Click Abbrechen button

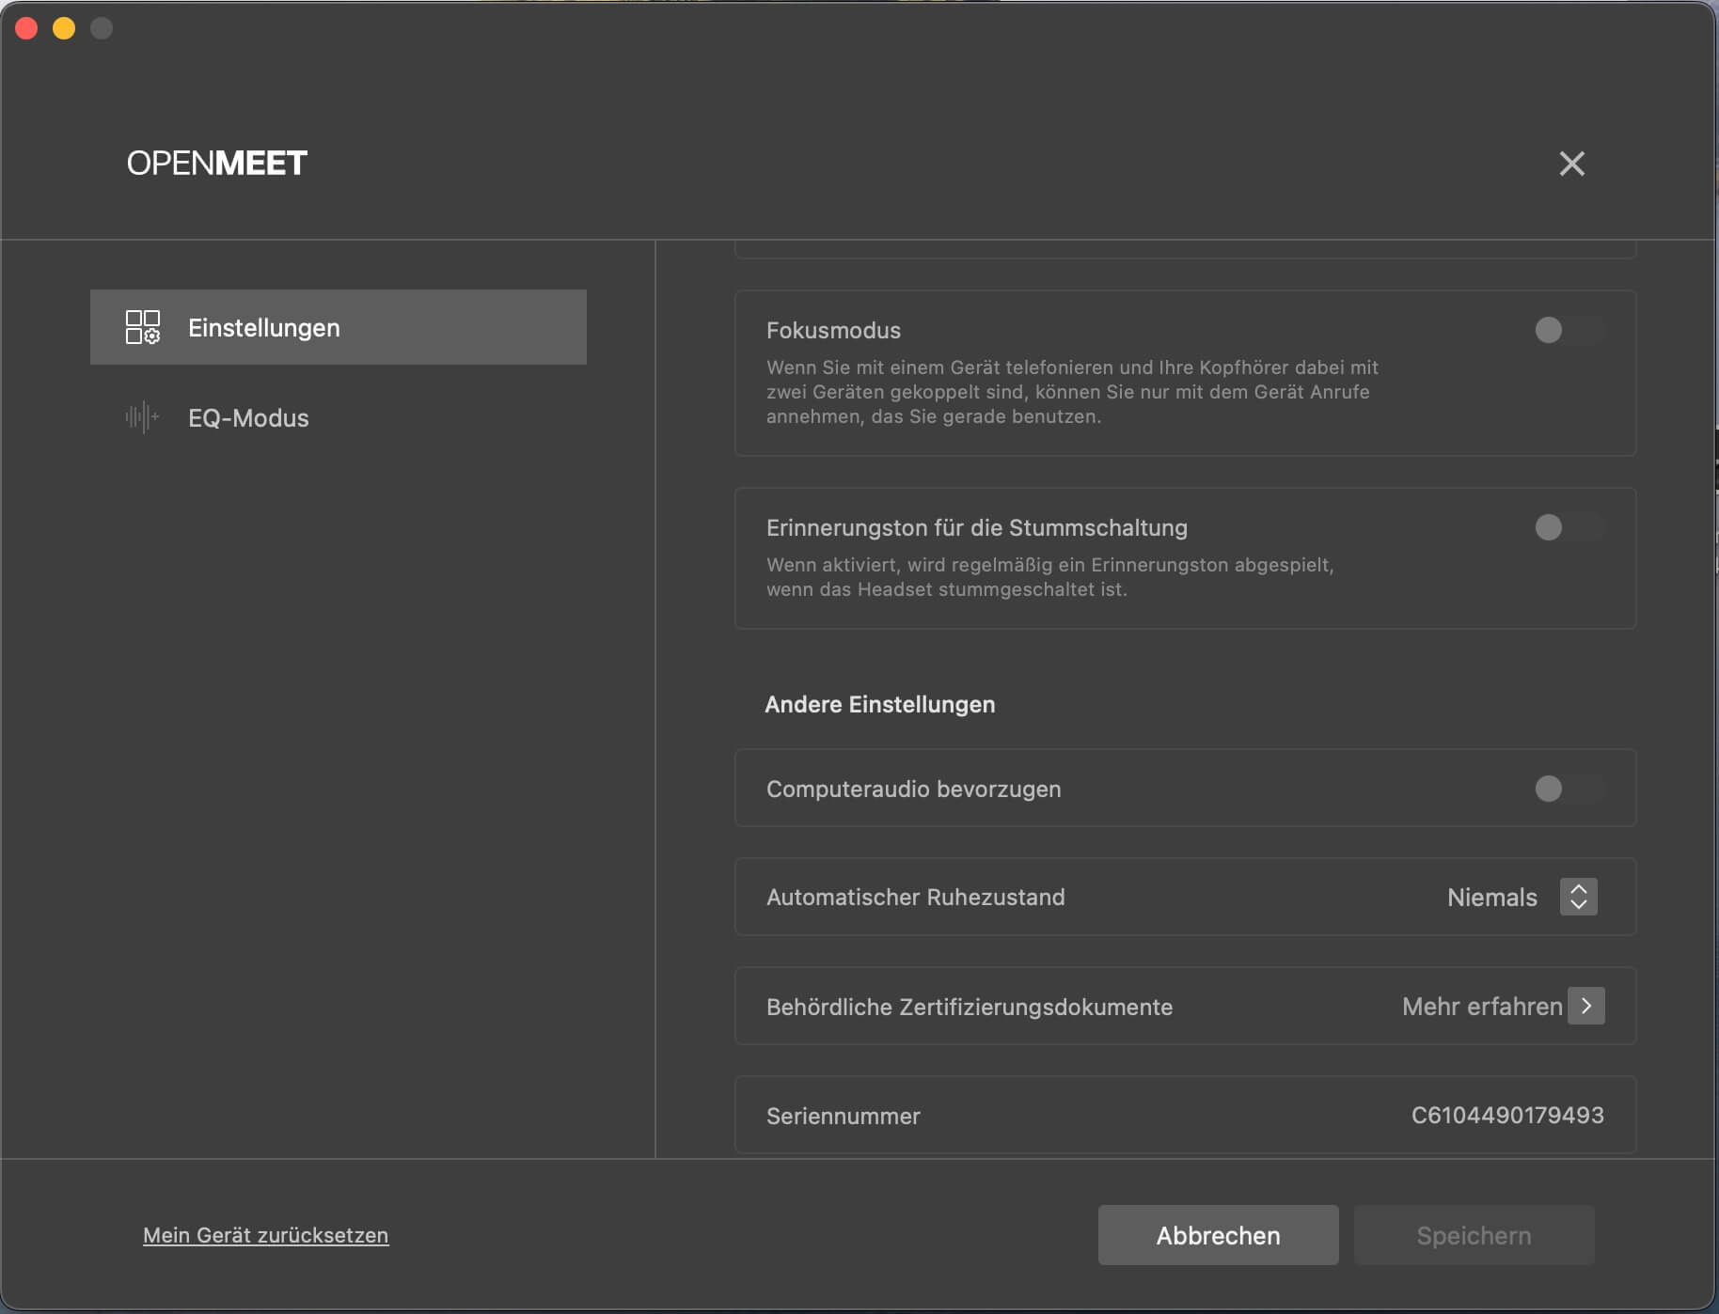1218,1235
